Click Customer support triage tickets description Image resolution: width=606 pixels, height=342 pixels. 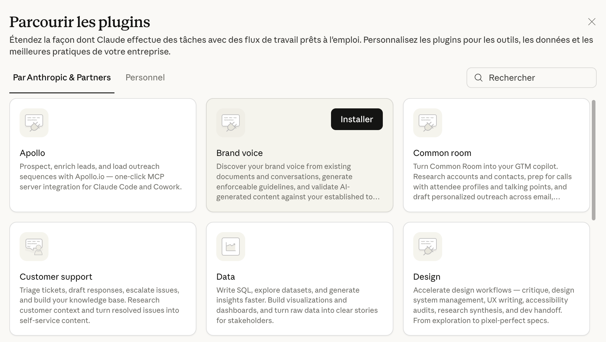tap(99, 305)
